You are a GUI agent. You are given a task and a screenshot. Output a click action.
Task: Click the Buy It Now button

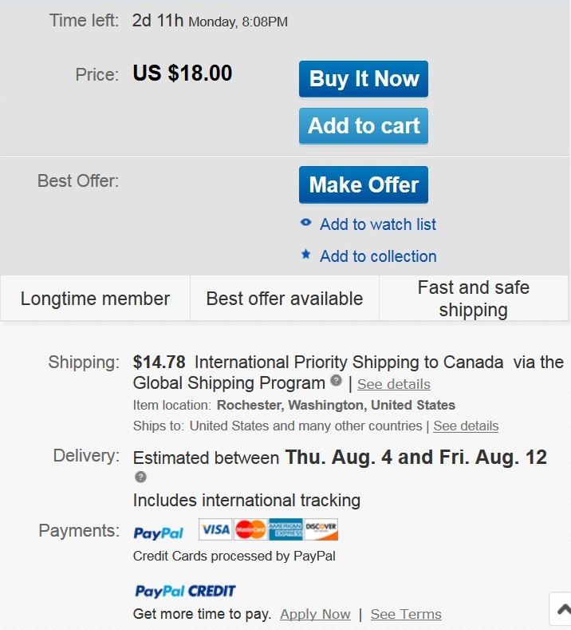(x=364, y=79)
